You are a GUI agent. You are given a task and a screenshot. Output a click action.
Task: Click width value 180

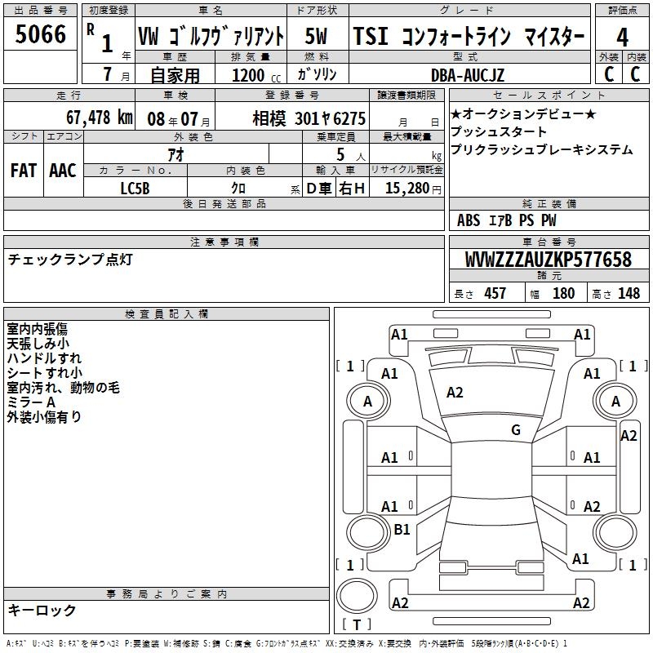[563, 293]
